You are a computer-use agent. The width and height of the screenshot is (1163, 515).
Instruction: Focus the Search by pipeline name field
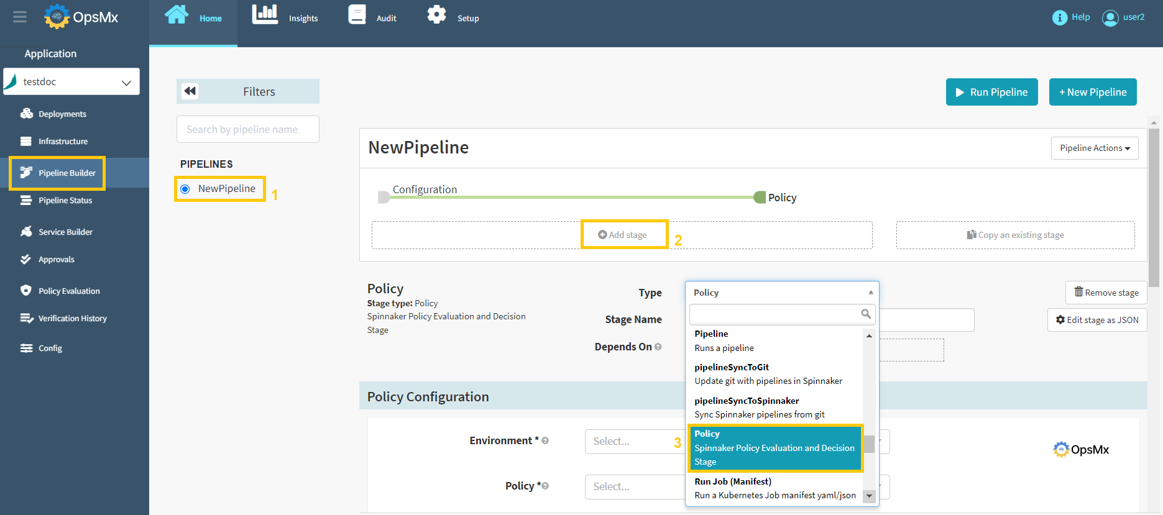[x=247, y=129]
